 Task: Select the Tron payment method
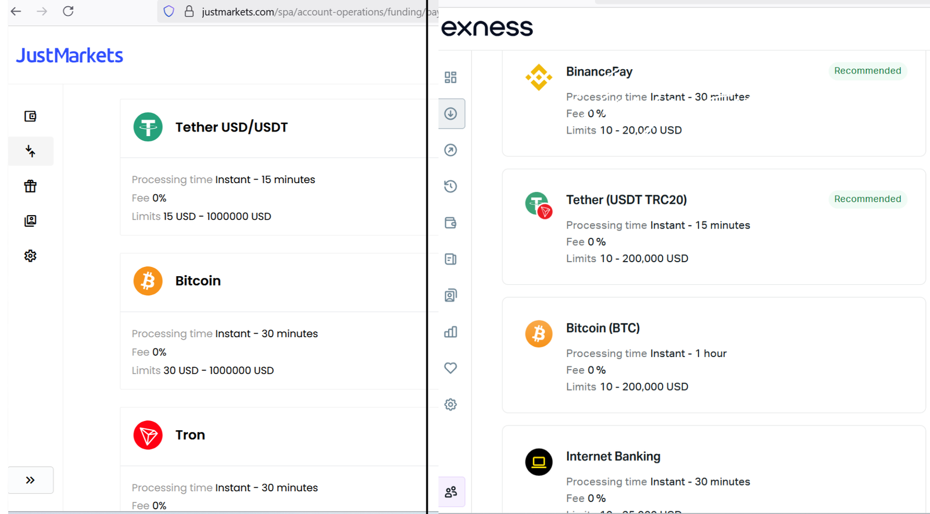(273, 459)
